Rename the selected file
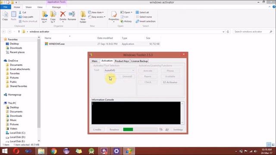This screenshot has width=276, height=155. [72, 16]
